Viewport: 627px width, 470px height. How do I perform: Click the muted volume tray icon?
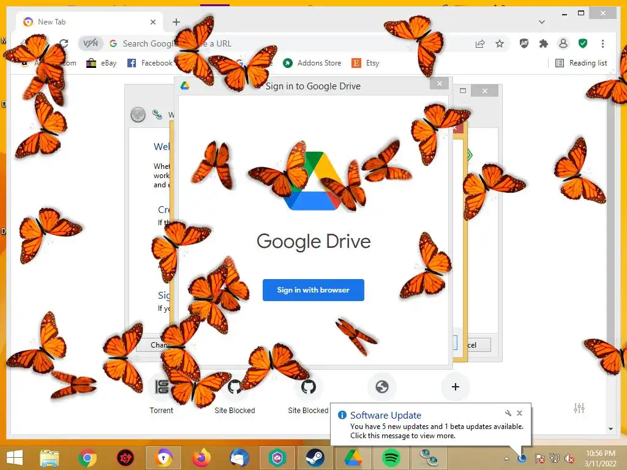click(569, 458)
